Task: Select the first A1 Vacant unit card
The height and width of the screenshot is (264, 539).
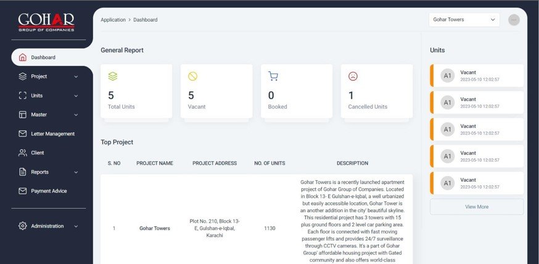Action: tap(476, 76)
